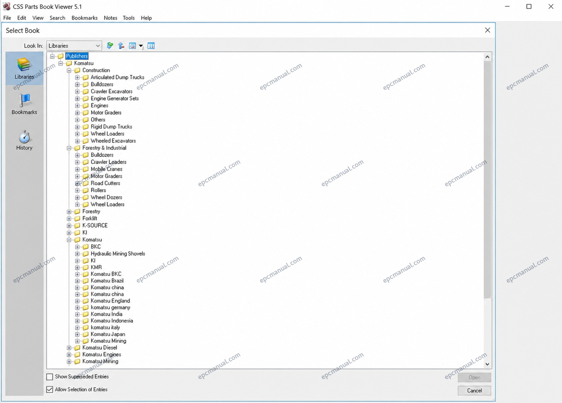Open the small black arrow view options dropdown

pyautogui.click(x=141, y=46)
